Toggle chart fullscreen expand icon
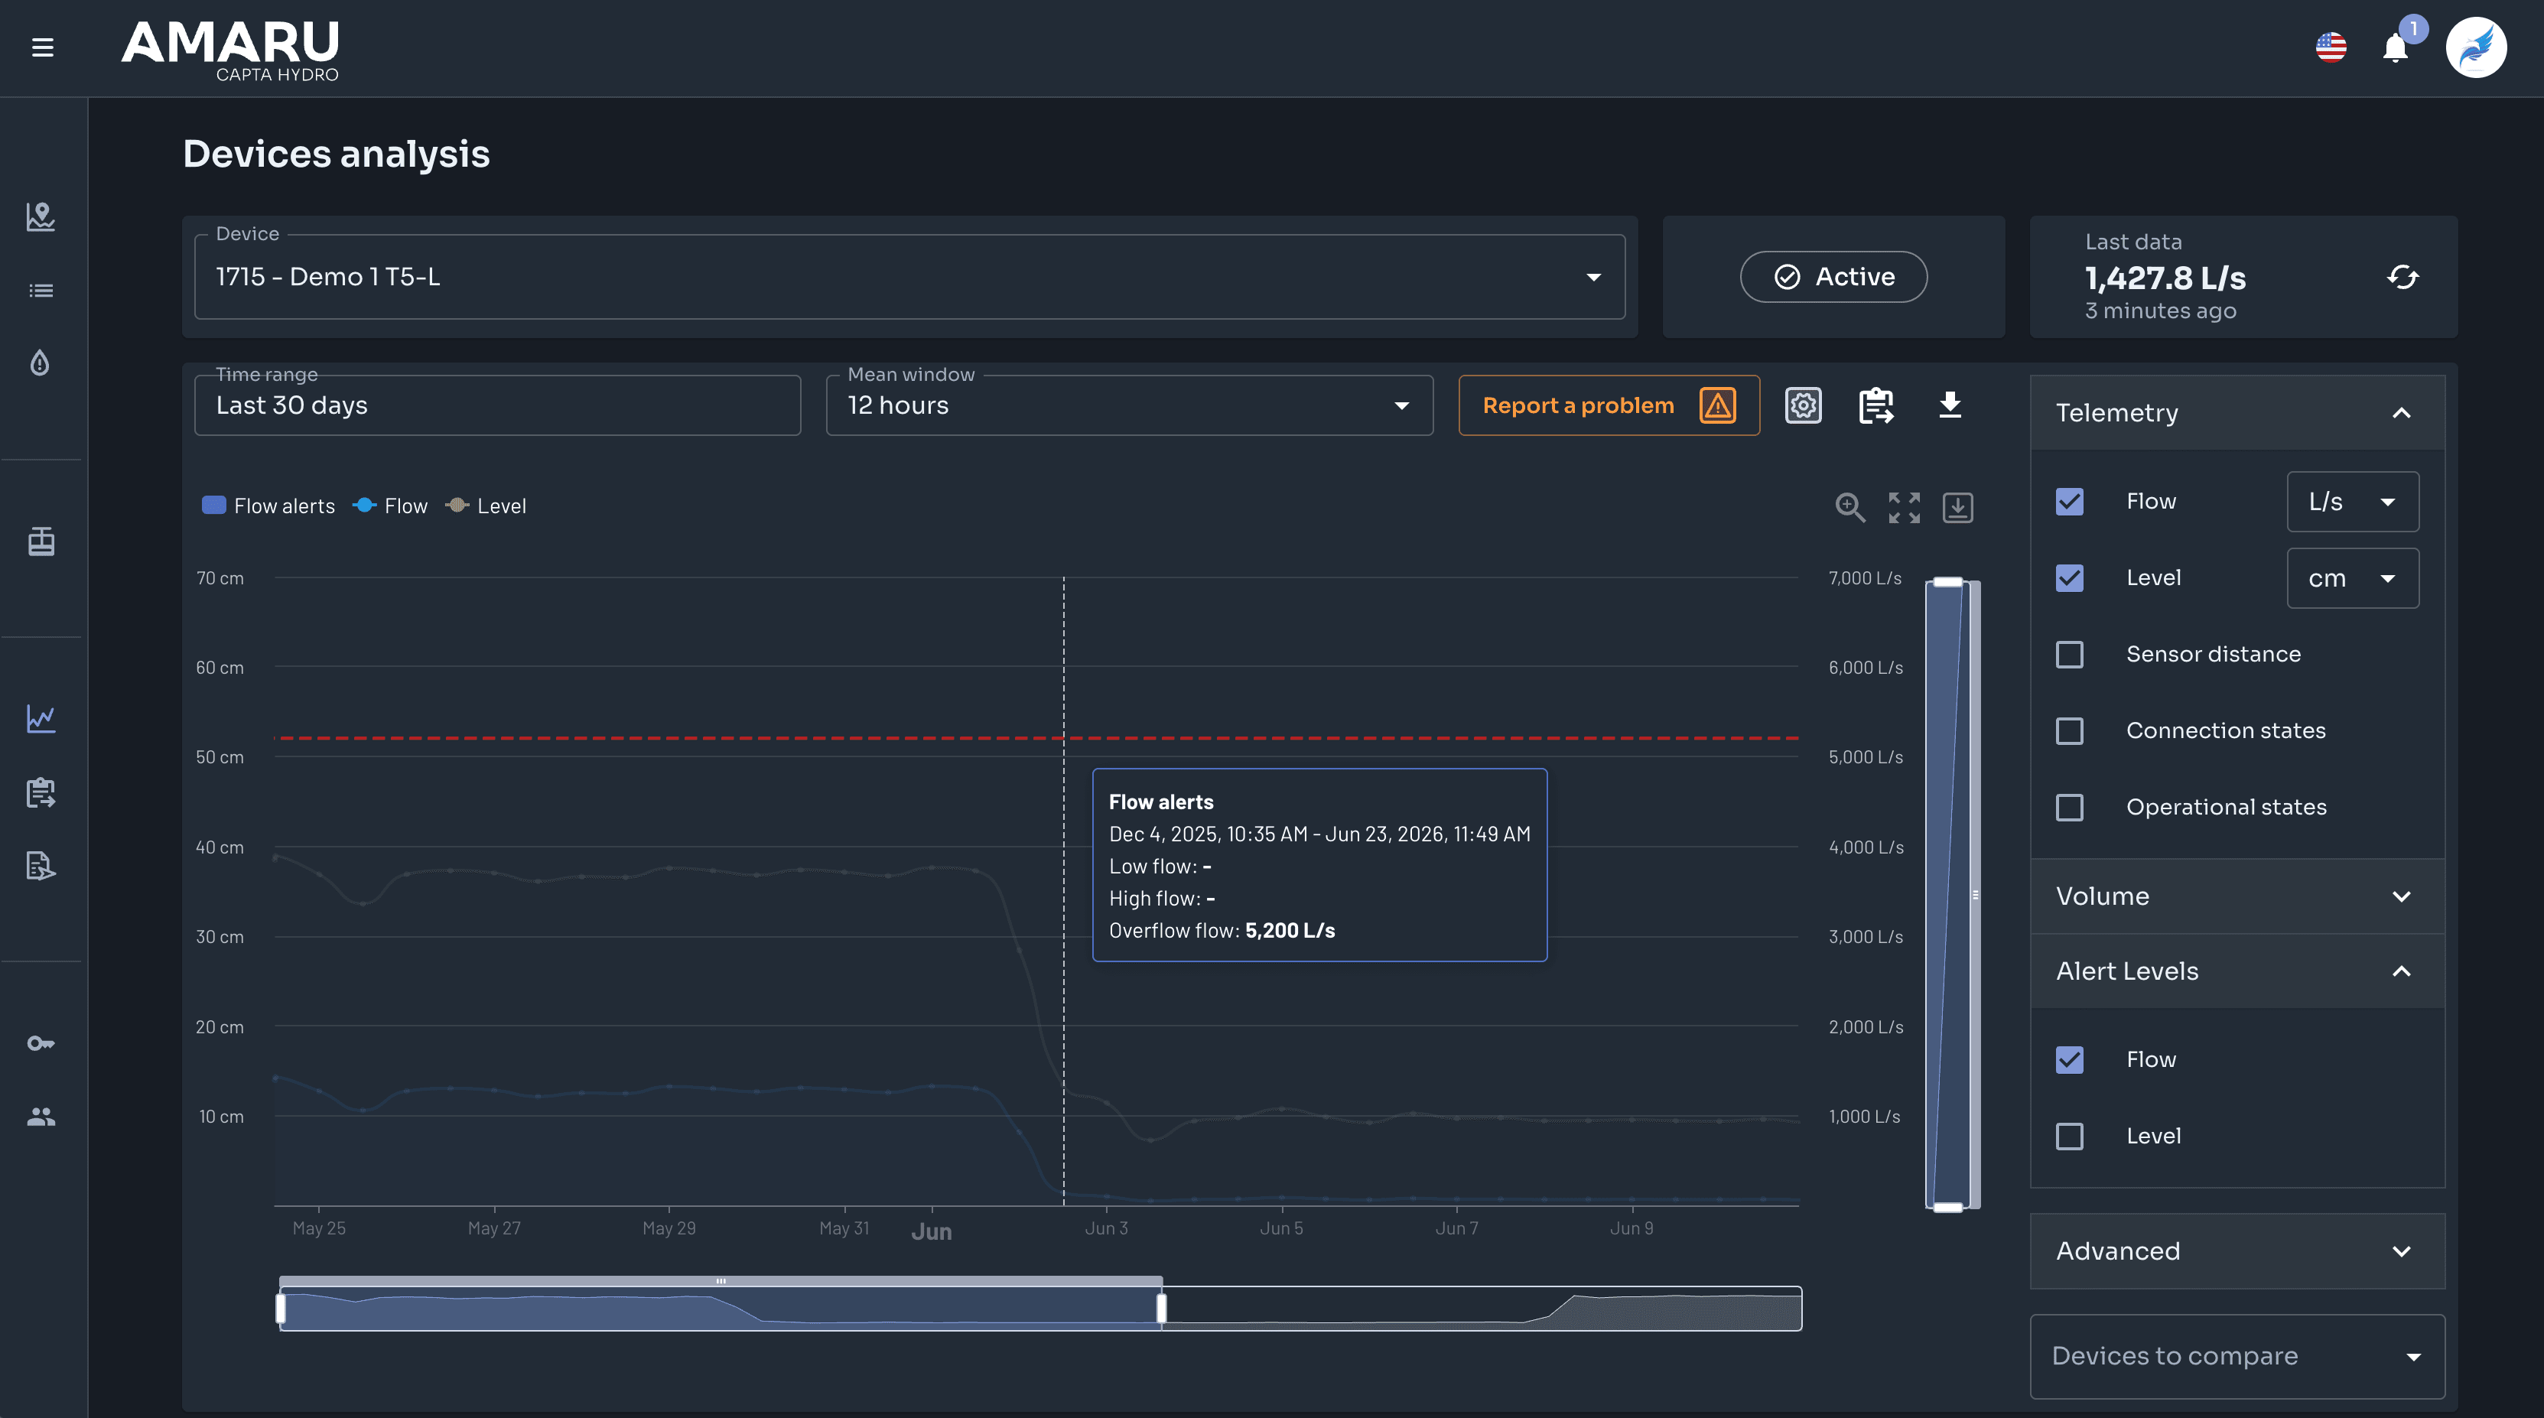Image resolution: width=2544 pixels, height=1418 pixels. pos(1904,508)
